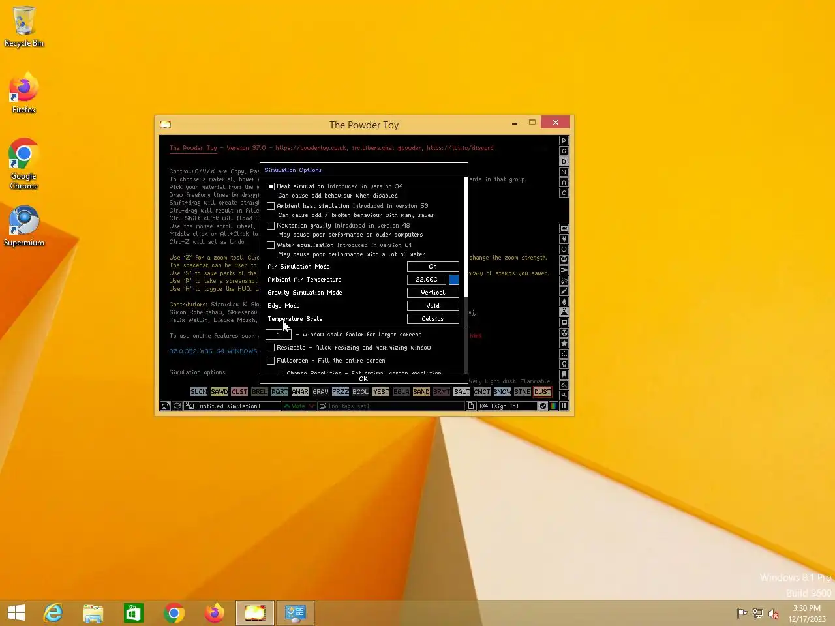Open Windows Store from taskbar
The width and height of the screenshot is (835, 626).
tap(134, 613)
